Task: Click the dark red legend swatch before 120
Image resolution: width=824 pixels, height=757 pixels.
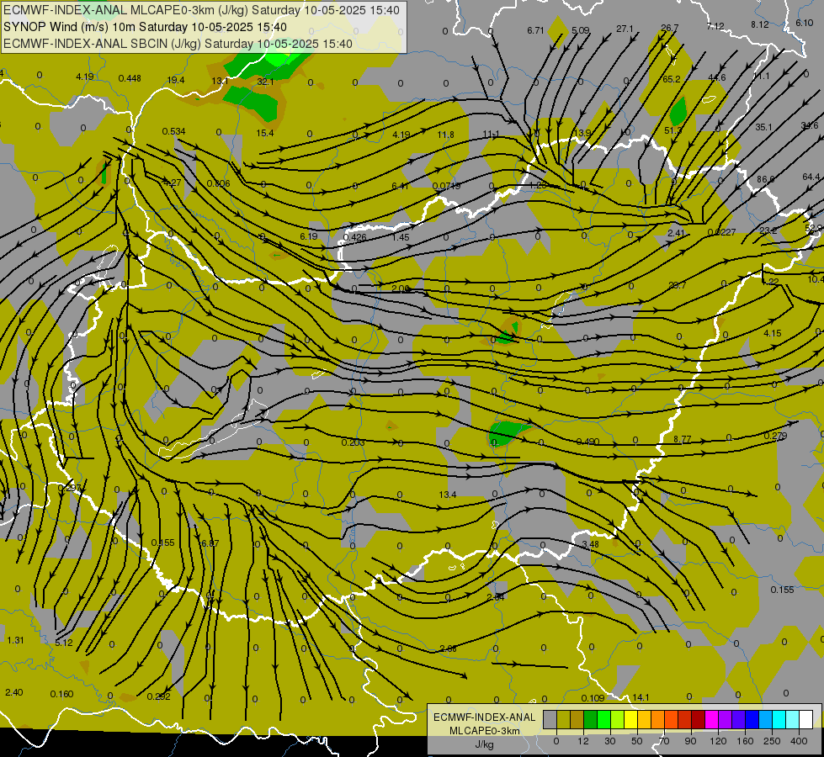Action: point(699,719)
